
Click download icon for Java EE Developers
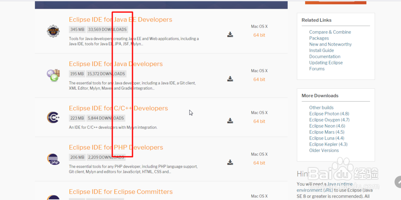[x=230, y=34]
